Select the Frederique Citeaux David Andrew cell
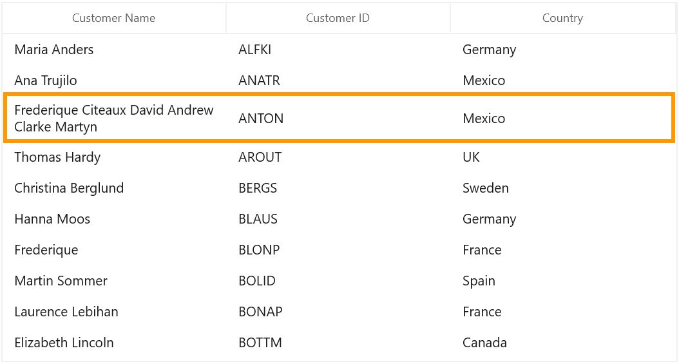 114,118
